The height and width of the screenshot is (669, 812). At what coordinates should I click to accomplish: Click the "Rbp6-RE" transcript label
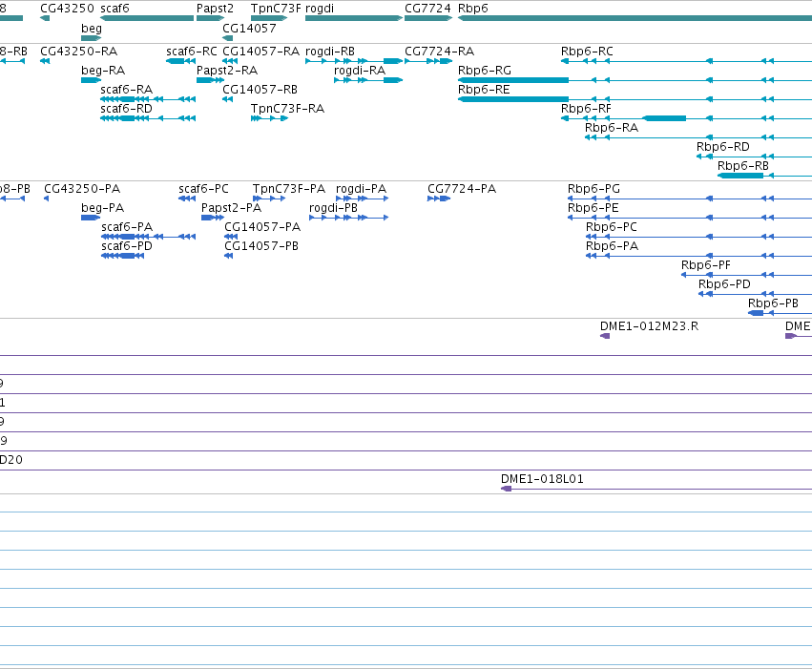pyautogui.click(x=484, y=90)
